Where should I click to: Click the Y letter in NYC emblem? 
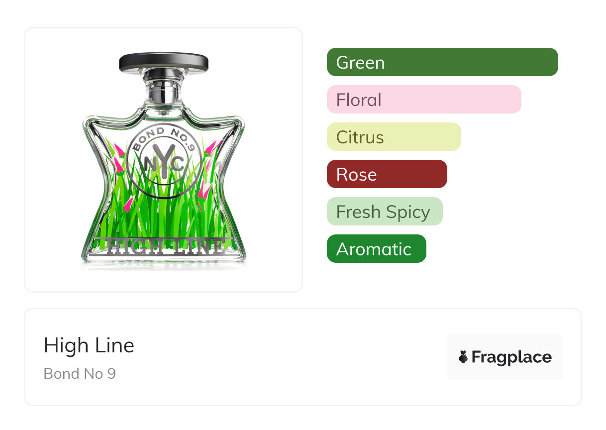(x=164, y=161)
